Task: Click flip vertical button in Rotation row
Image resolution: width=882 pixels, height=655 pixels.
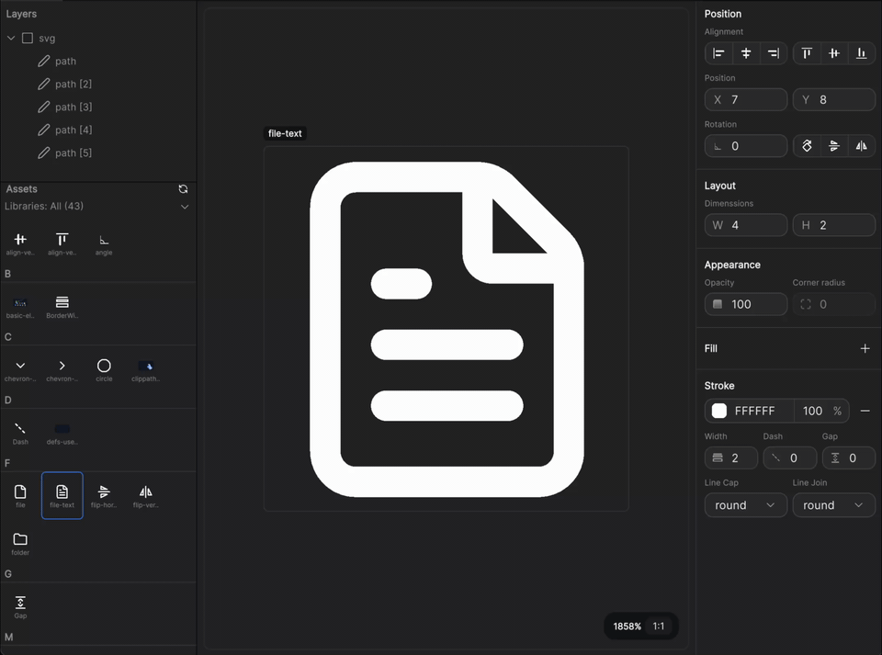Action: pos(861,146)
